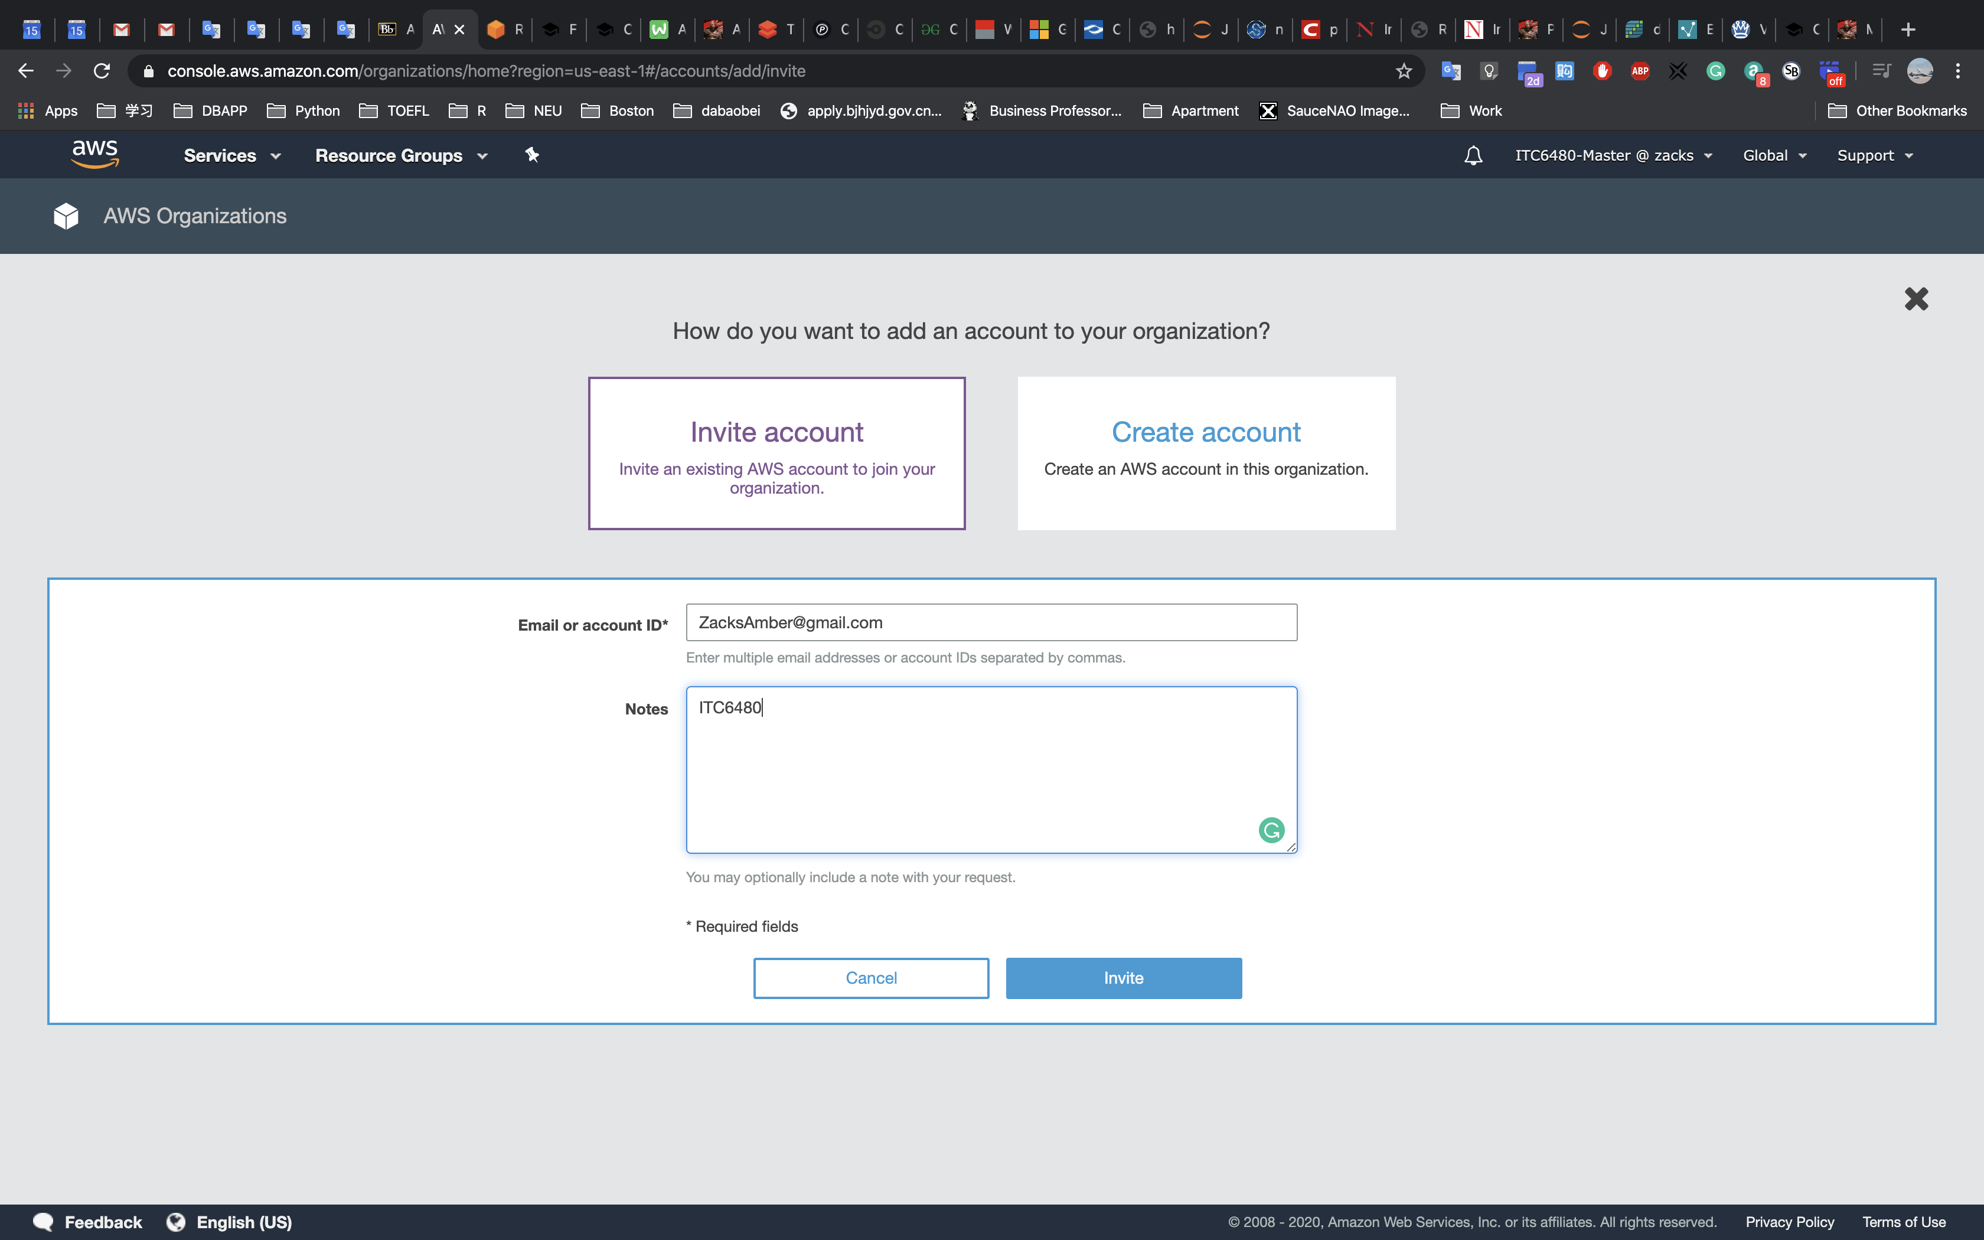Open the notifications bell
The height and width of the screenshot is (1240, 1984).
coord(1473,155)
